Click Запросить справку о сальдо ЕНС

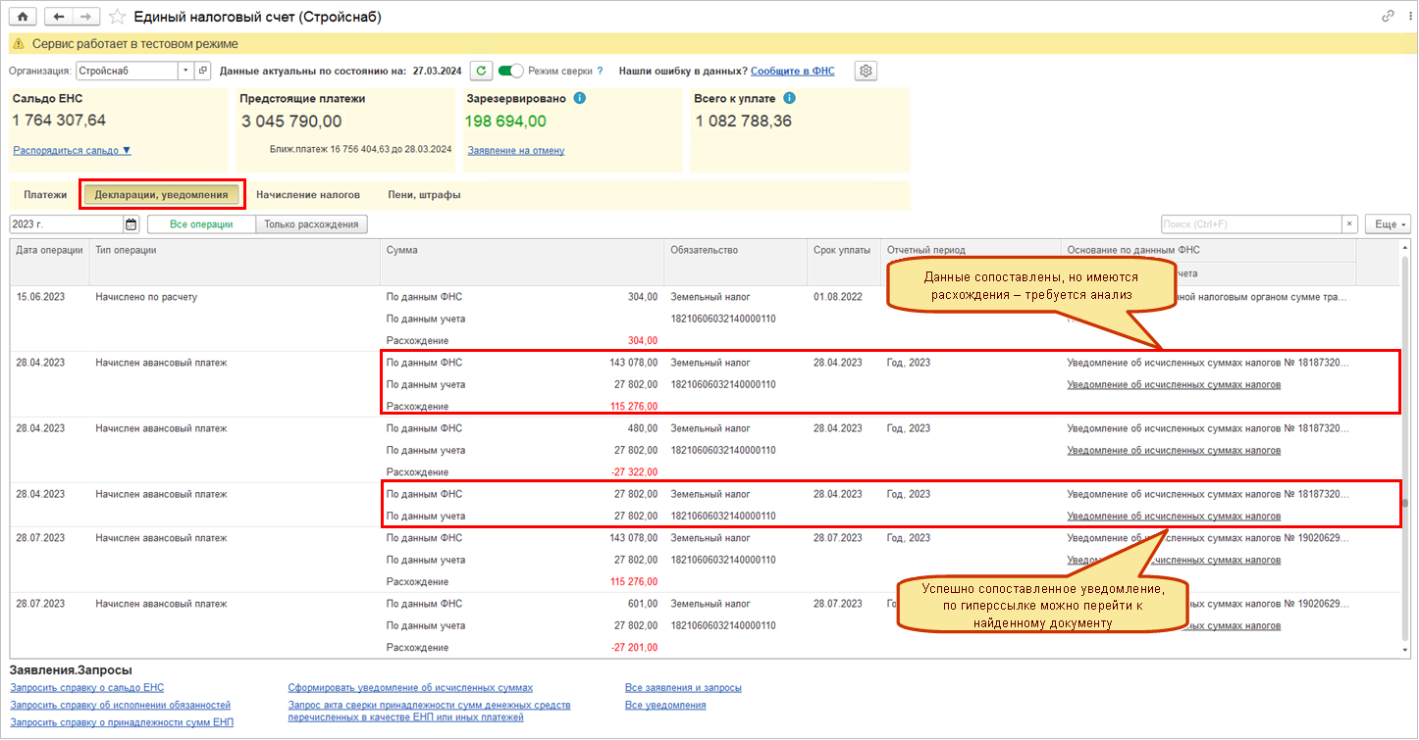[x=86, y=688]
